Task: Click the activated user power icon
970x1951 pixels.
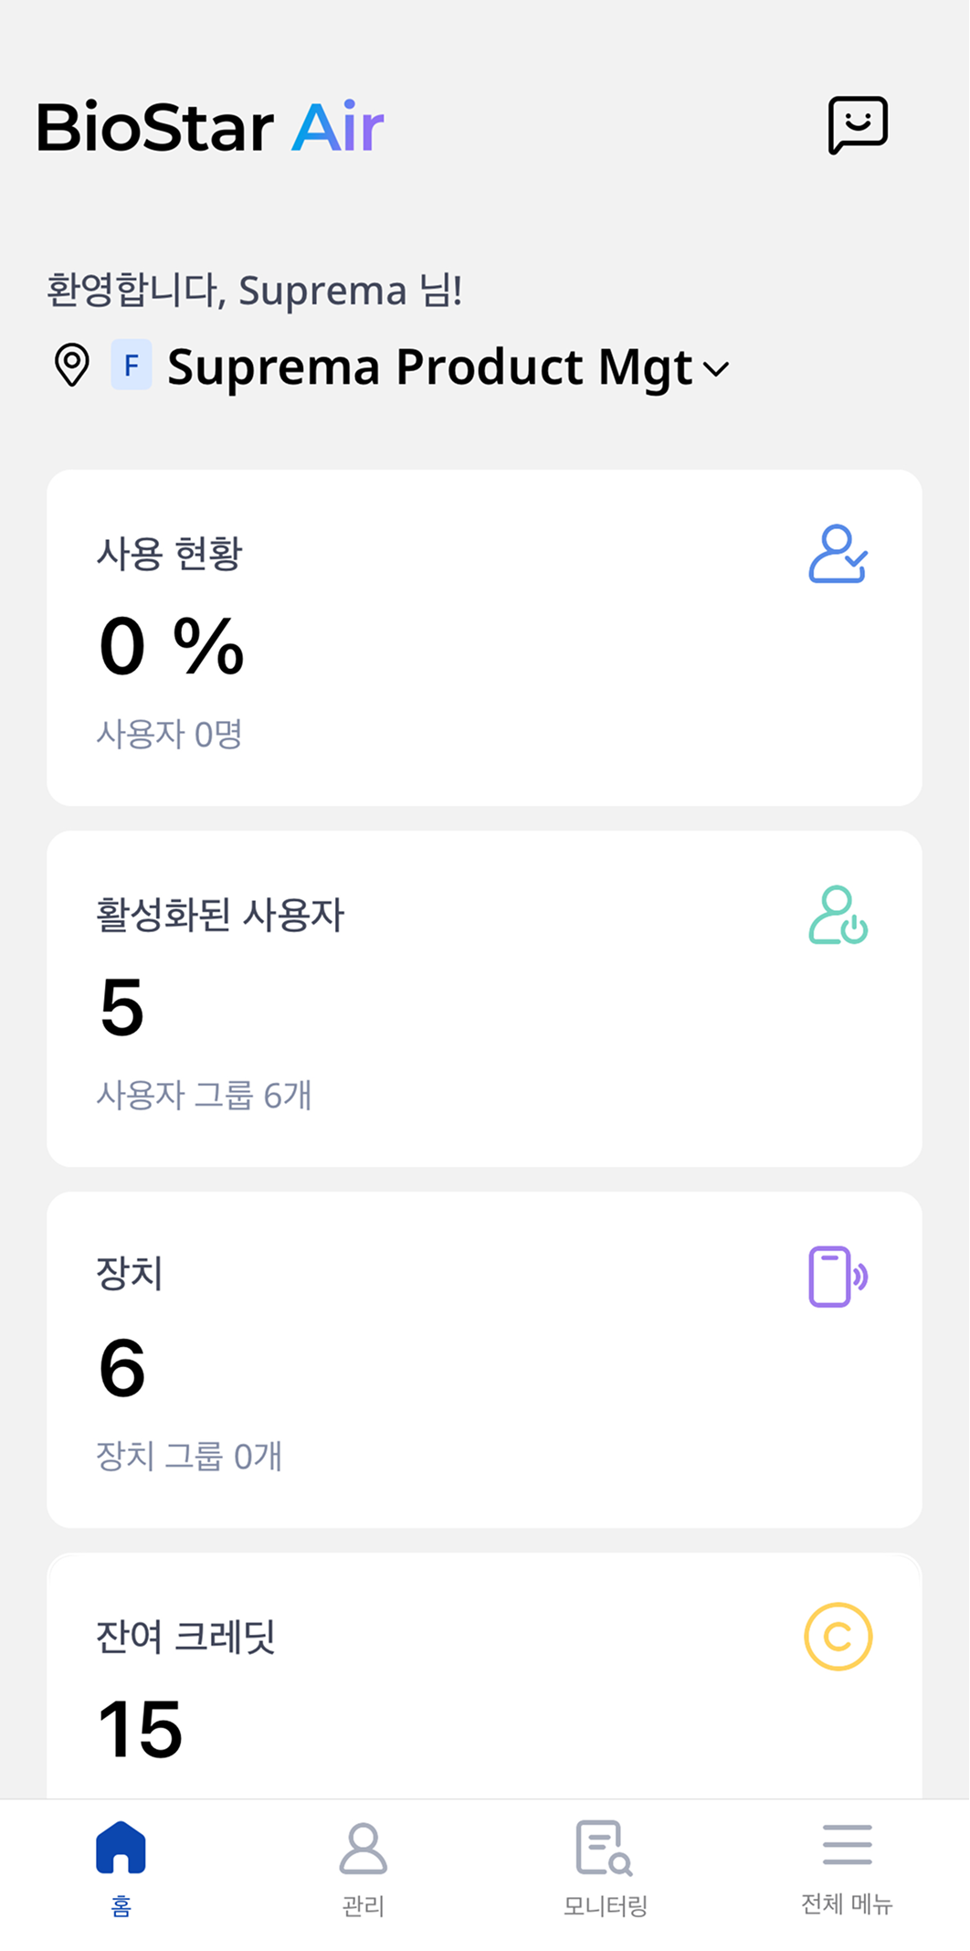Action: click(838, 915)
